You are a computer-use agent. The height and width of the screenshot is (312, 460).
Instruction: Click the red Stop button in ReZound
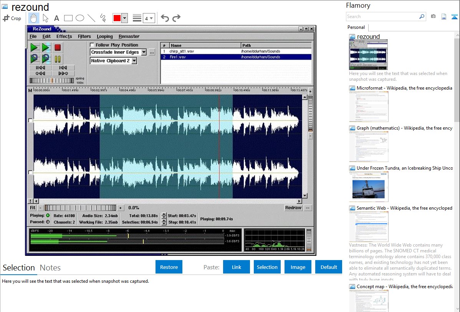58,47
